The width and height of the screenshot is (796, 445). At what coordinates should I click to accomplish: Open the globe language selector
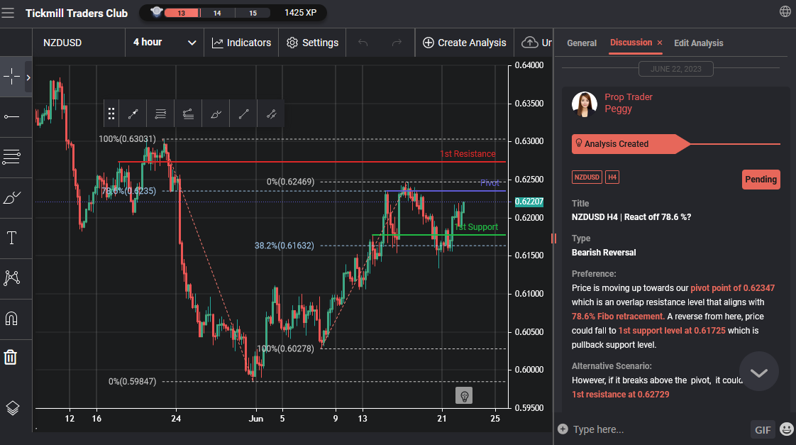[785, 11]
